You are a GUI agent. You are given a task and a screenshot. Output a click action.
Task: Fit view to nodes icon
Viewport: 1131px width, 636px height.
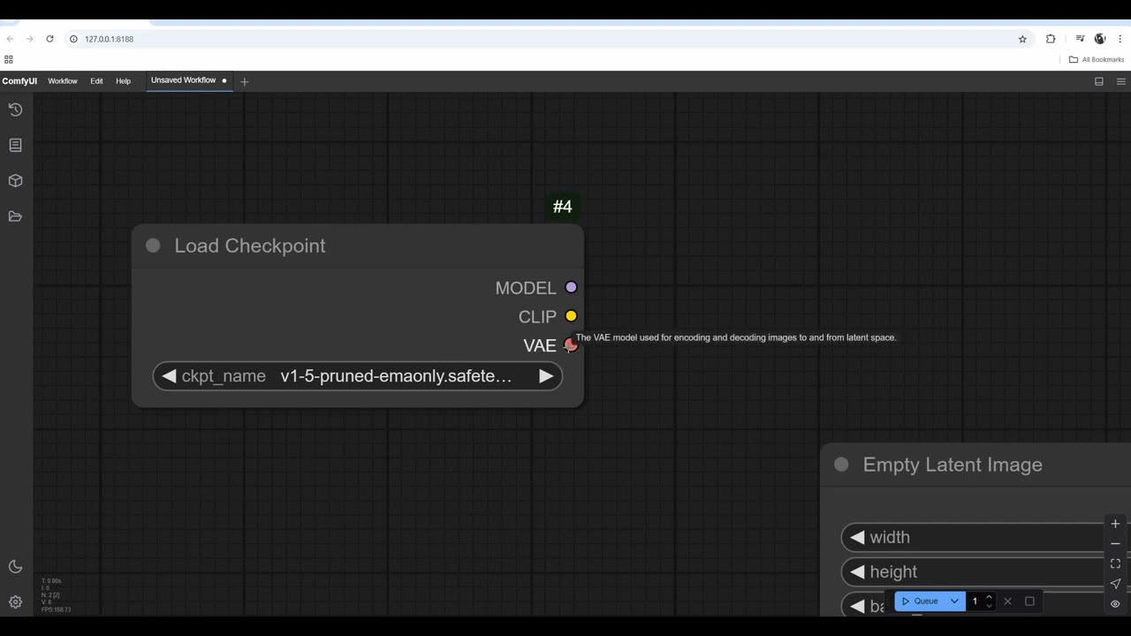[x=1115, y=564]
